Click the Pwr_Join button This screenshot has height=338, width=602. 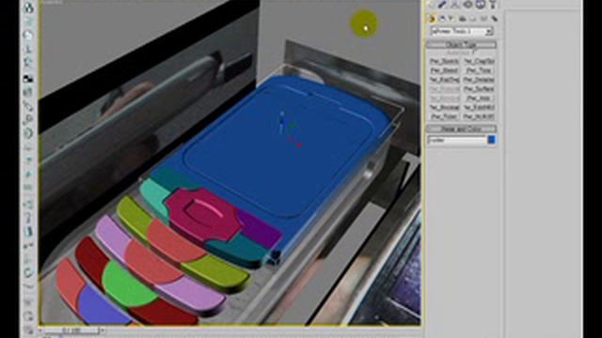[x=479, y=98]
